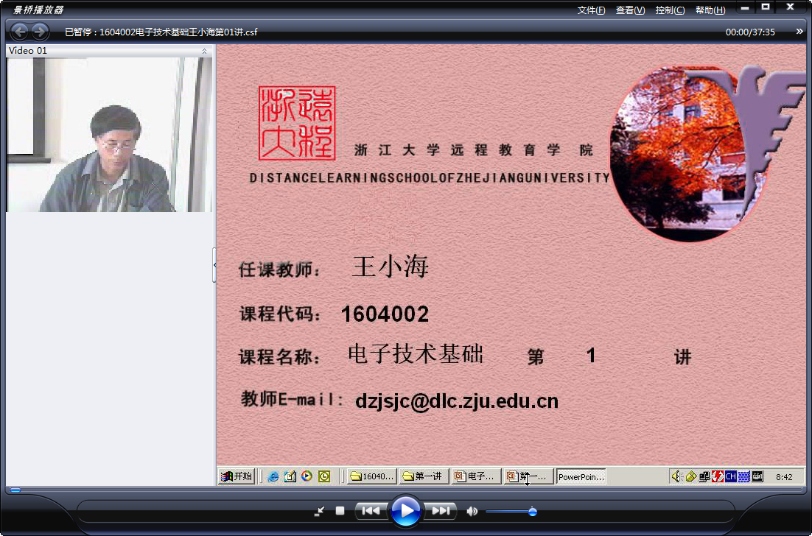Go back with the left arrow navigation button

click(20, 32)
